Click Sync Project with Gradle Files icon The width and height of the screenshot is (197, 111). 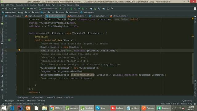(x=91, y=9)
